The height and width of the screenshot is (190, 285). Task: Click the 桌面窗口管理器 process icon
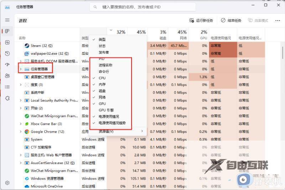pyautogui.click(x=27, y=77)
